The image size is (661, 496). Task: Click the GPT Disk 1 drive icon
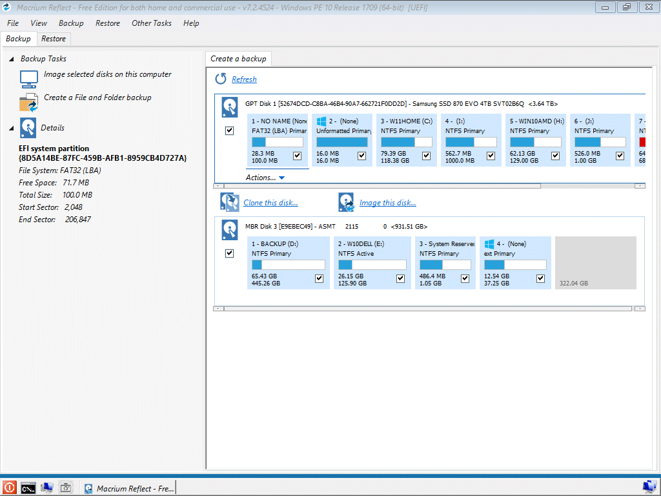(x=230, y=107)
